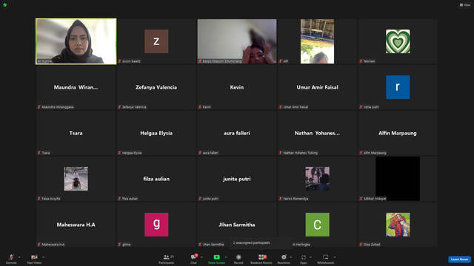Screen dimensions: 474x266
Task: Expand the arrow next to Reactions
Action: coord(291,257)
